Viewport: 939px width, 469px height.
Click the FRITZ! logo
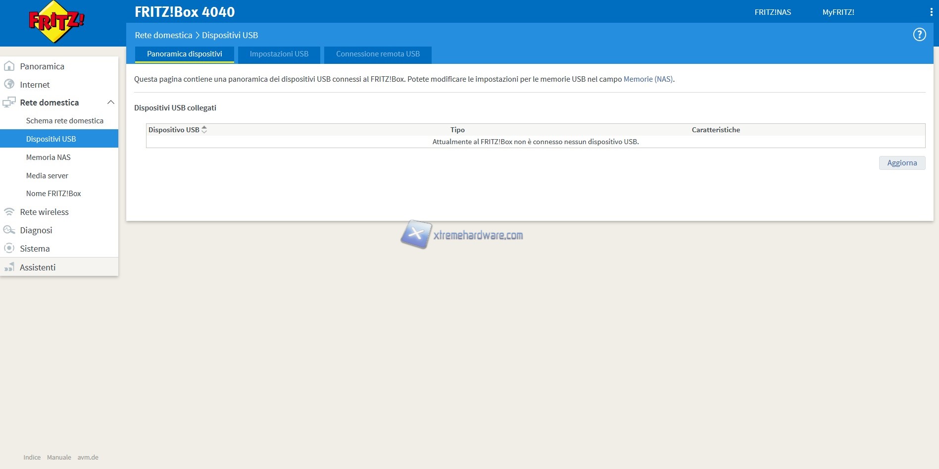coord(56,22)
